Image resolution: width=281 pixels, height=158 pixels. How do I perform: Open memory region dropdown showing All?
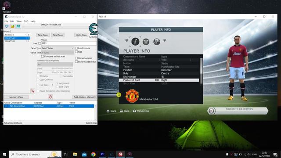click(55, 65)
